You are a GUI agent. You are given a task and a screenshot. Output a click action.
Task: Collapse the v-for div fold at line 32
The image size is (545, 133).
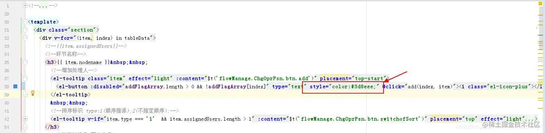click(x=25, y=38)
